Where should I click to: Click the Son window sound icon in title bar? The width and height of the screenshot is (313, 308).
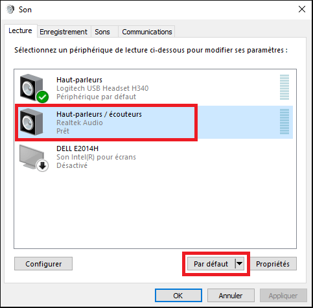(10, 10)
